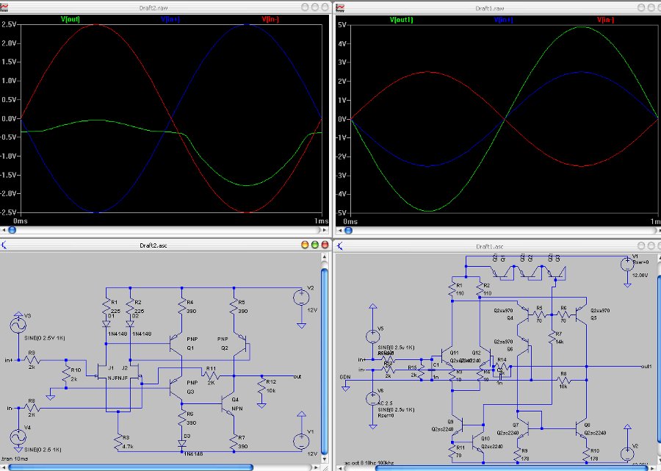
Task: Click the '.ac oct 8 10hz 100khz' directive text
Action: pos(369,463)
